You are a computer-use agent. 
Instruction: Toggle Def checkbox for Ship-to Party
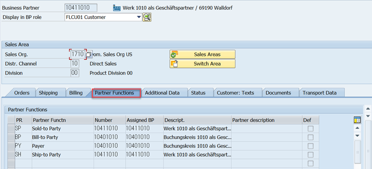click(x=310, y=155)
